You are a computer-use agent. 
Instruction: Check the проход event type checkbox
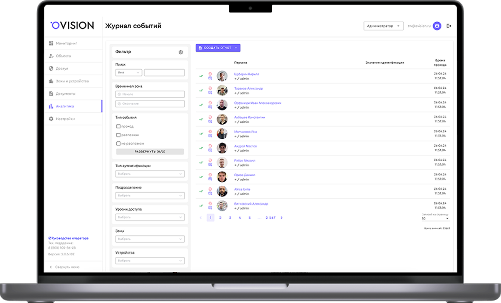[118, 126]
